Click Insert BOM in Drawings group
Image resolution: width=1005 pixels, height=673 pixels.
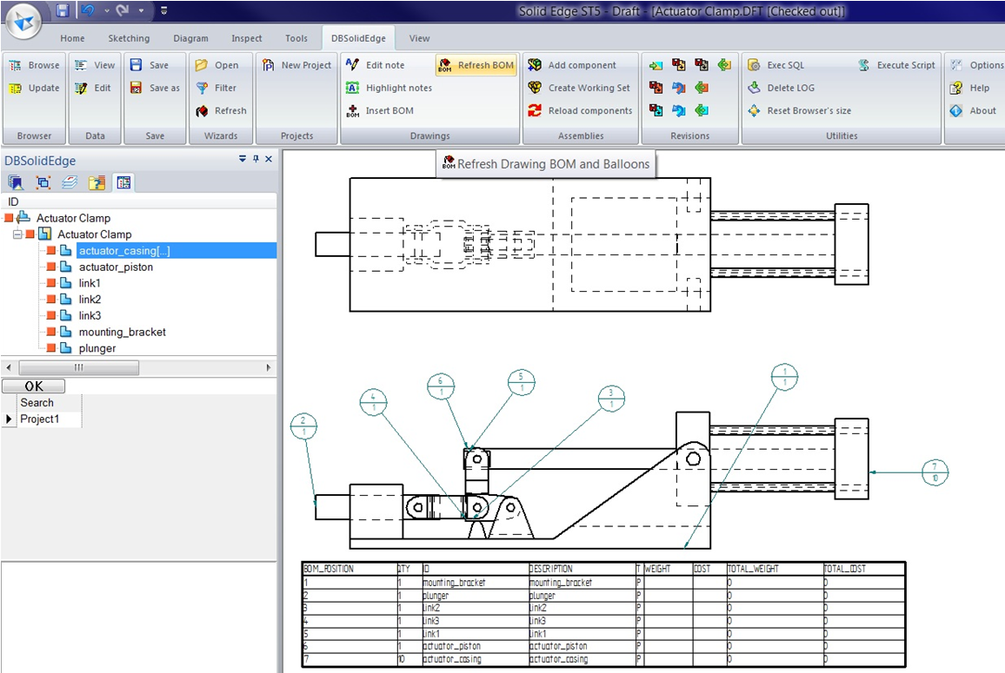(380, 111)
